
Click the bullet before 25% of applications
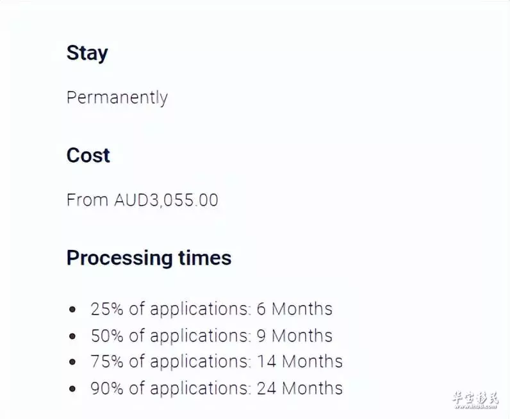pyautogui.click(x=72, y=309)
